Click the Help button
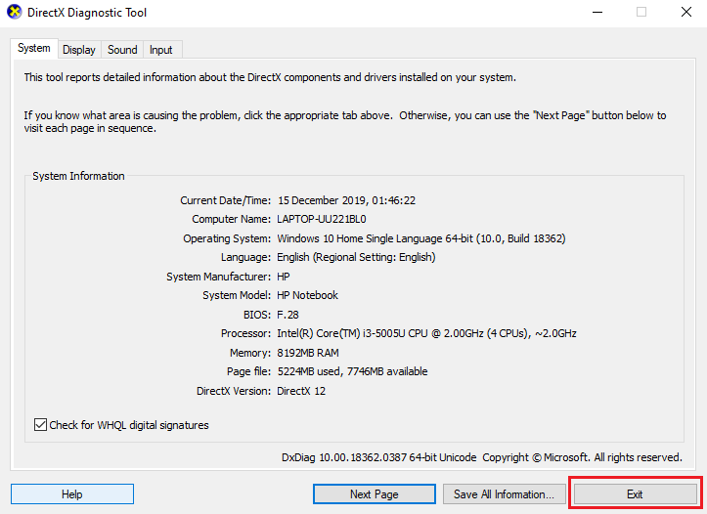The height and width of the screenshot is (514, 707). (72, 494)
